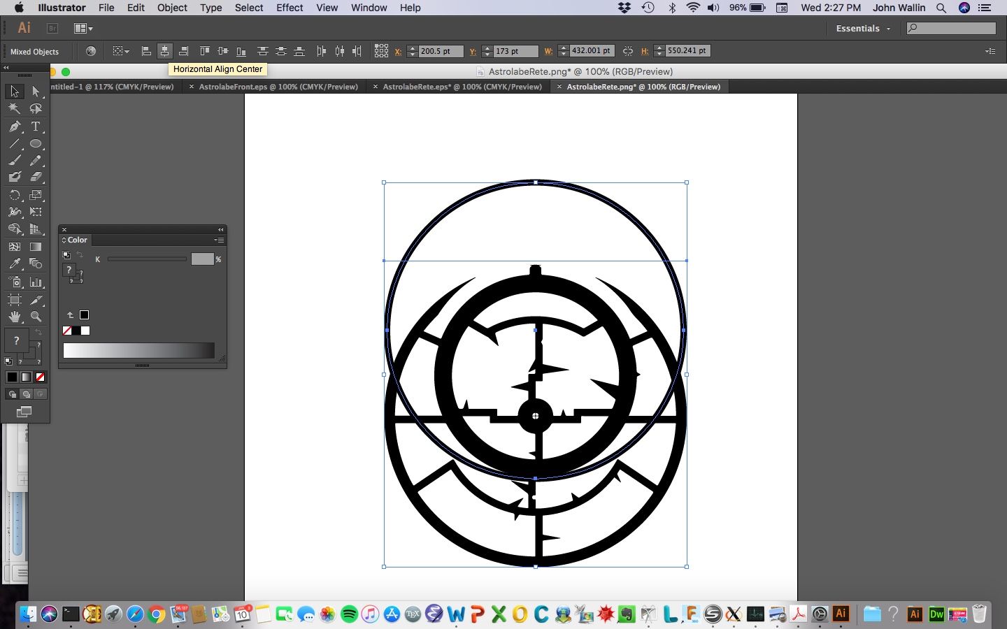Click Vertical Align Center button

[x=223, y=51]
